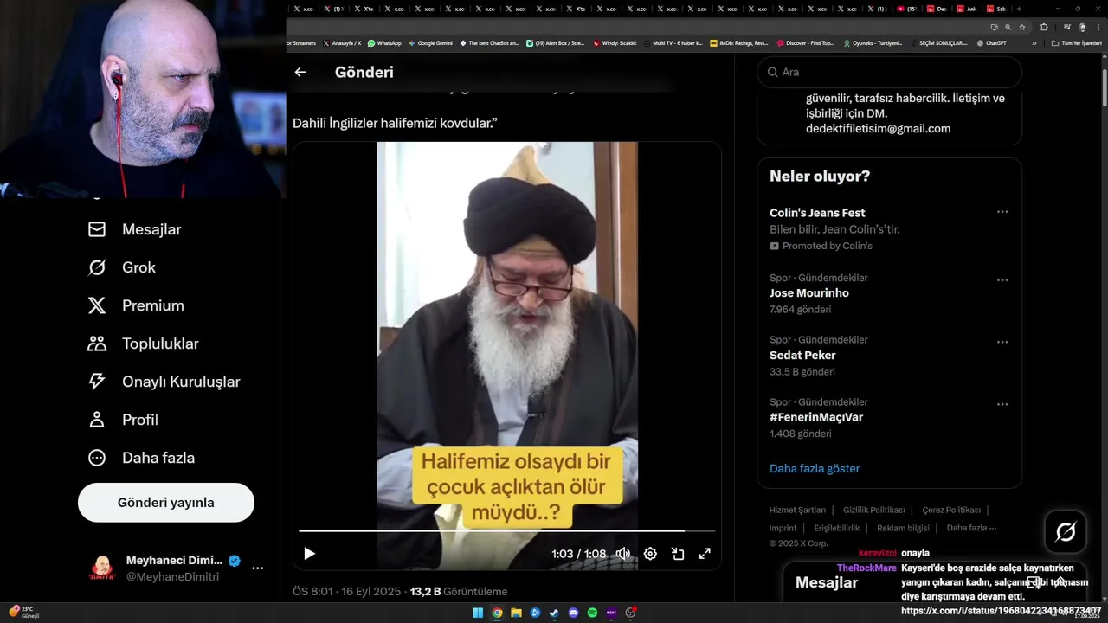Click the page scrollbar thumb
This screenshot has height=623, width=1108.
tap(1104, 87)
